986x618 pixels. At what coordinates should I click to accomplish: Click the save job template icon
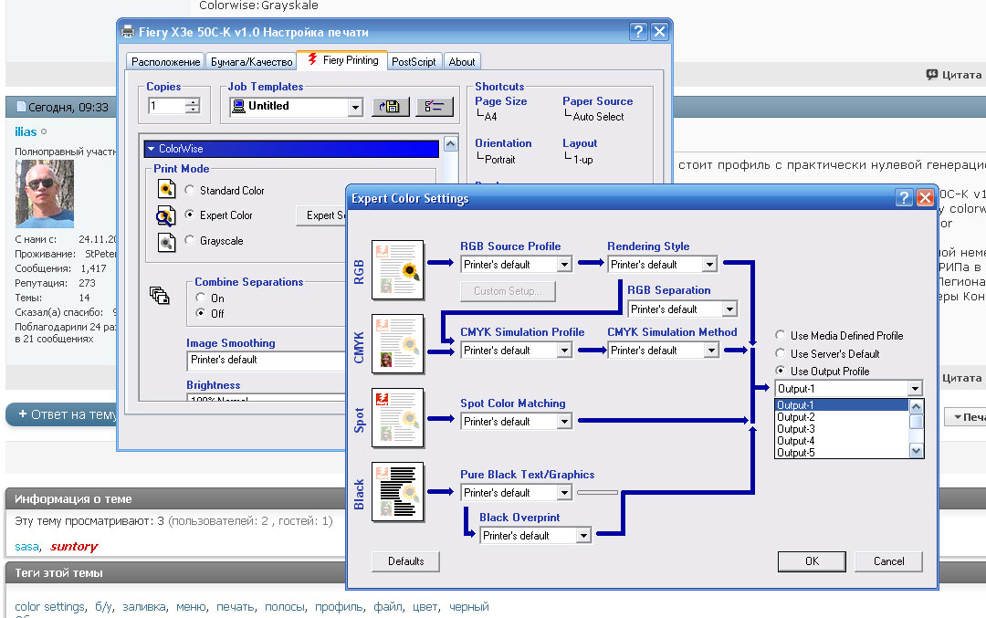(x=390, y=107)
